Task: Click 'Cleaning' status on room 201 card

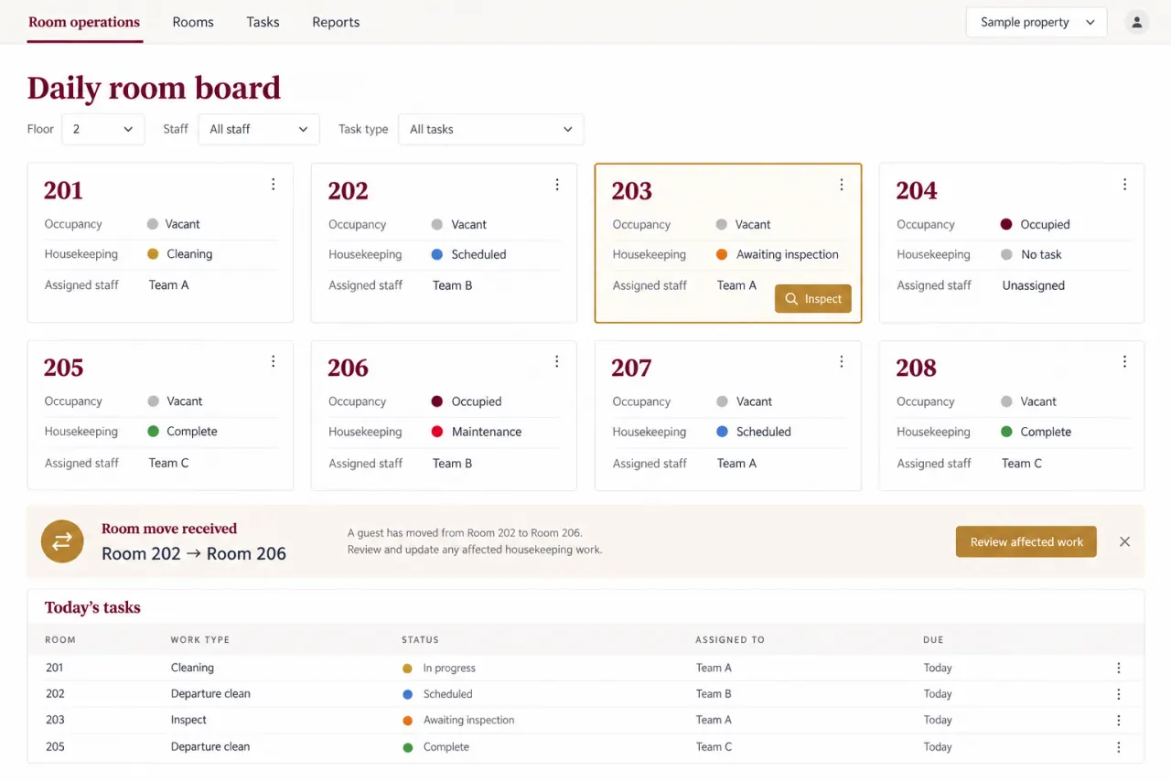Action: tap(189, 254)
